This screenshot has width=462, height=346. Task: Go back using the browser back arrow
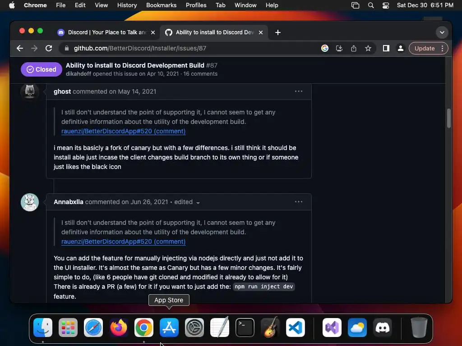pos(20,48)
